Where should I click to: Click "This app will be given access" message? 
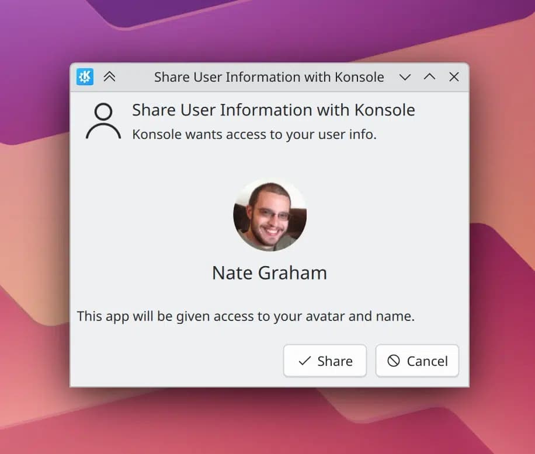246,316
